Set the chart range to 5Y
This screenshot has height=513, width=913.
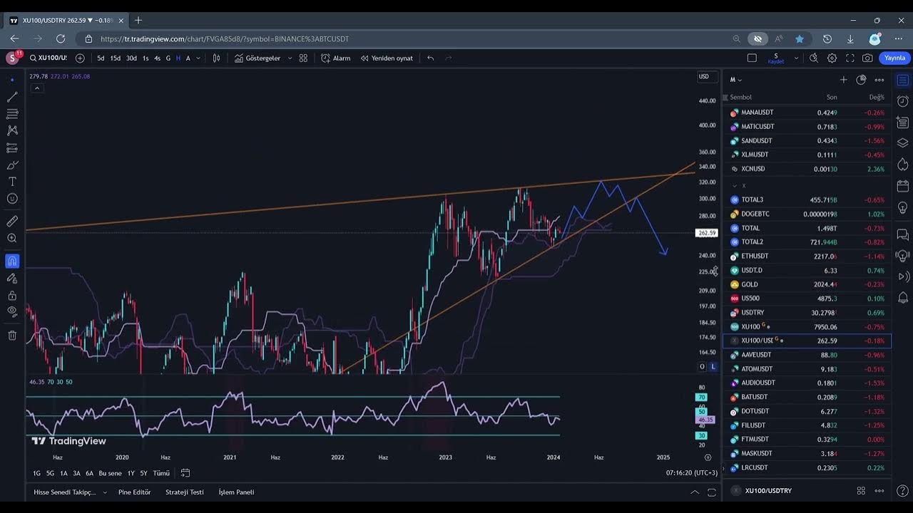pyautogui.click(x=143, y=473)
